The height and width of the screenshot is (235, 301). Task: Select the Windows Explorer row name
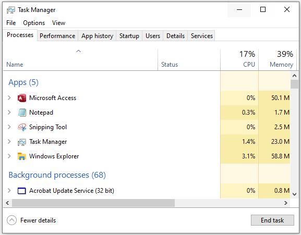pyautogui.click(x=54, y=156)
